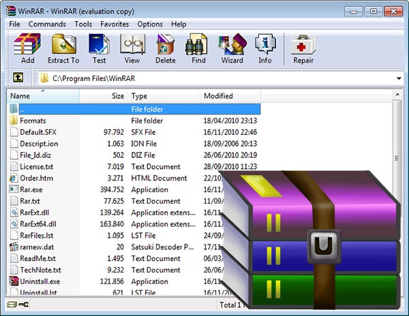Select the Formats folder
Viewport: 409px width, 316px height.
coord(33,121)
